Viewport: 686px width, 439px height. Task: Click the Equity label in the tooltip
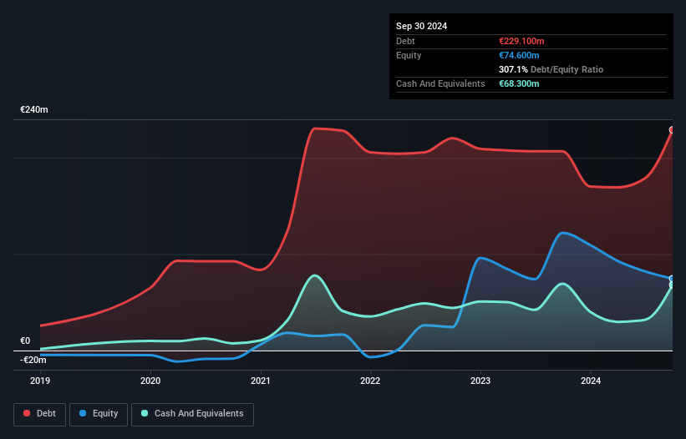409,55
